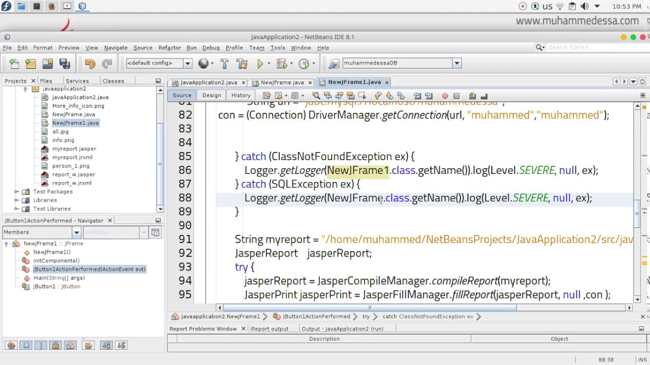Open the Run Project dropdown arrow
This screenshot has height=365, width=650.
tap(269, 63)
